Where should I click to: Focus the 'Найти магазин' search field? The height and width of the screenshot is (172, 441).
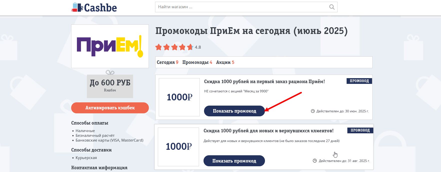tap(246, 7)
